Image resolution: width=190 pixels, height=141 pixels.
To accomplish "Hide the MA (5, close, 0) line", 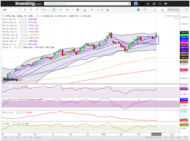I will pyautogui.click(x=20, y=19).
